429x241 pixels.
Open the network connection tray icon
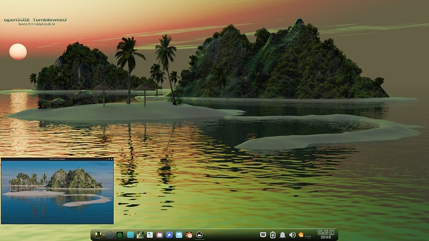[263, 235]
